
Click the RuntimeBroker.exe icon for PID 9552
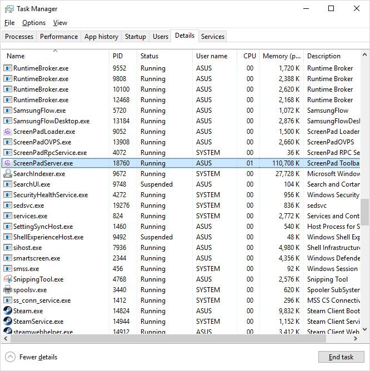pyautogui.click(x=8, y=68)
